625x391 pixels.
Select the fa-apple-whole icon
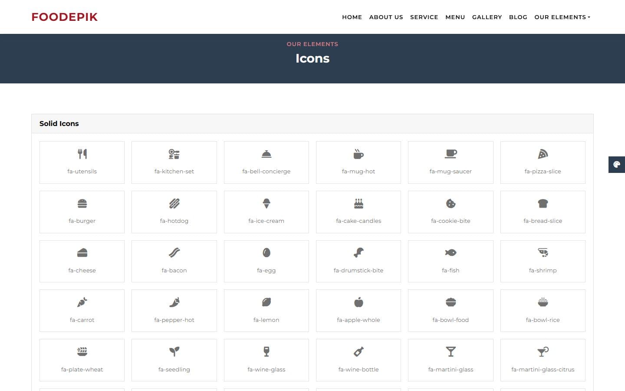point(359,302)
